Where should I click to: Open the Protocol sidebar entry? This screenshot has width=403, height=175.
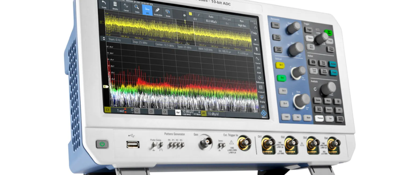click(x=261, y=89)
